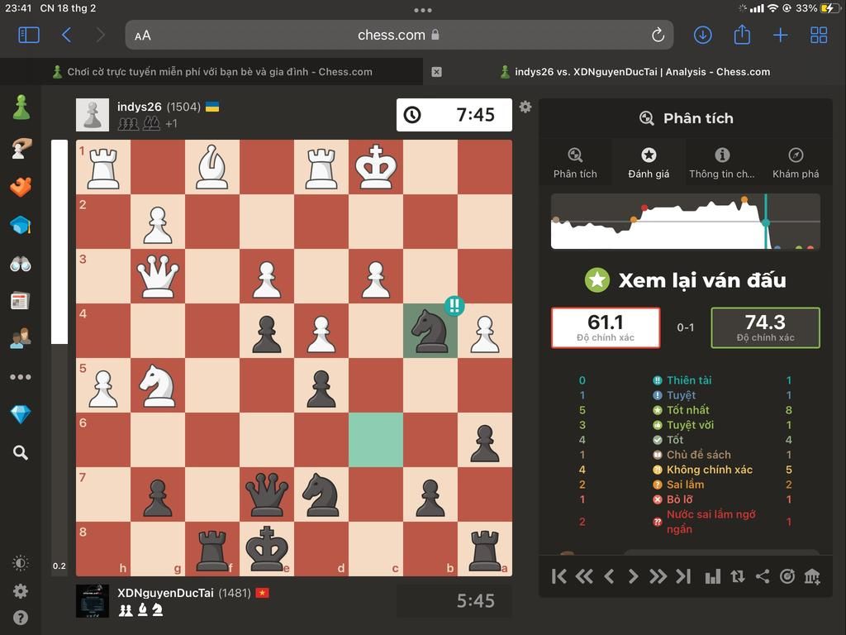Select the Thiên tài move row

(685, 380)
